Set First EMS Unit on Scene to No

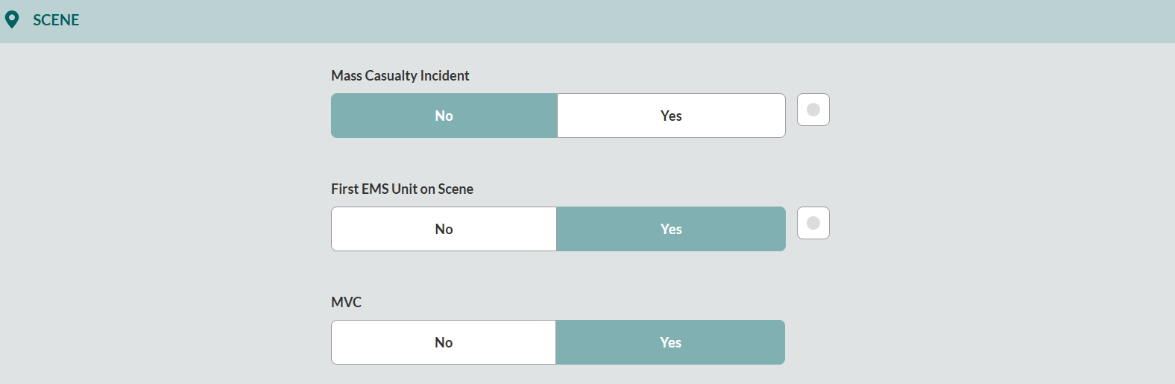pos(444,229)
